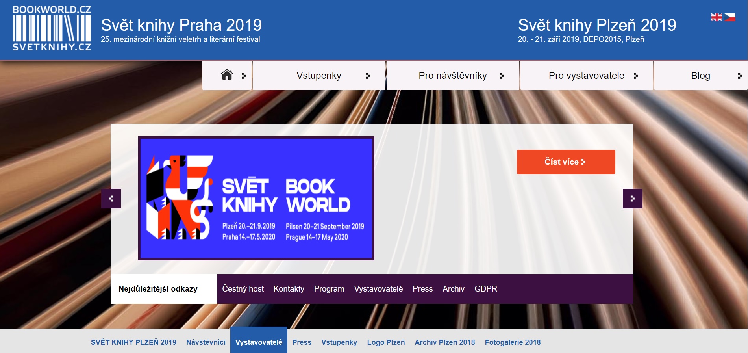Follow the Kontakty link
748x353 pixels.
pos(289,289)
